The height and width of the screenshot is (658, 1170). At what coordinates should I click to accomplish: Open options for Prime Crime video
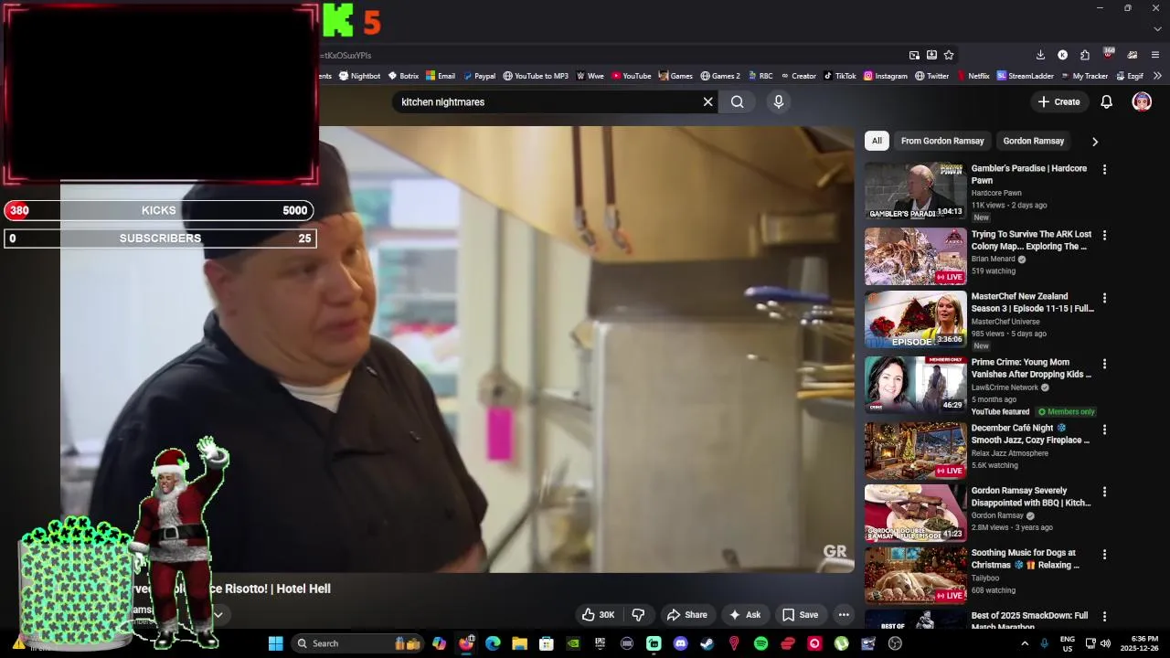click(1104, 364)
